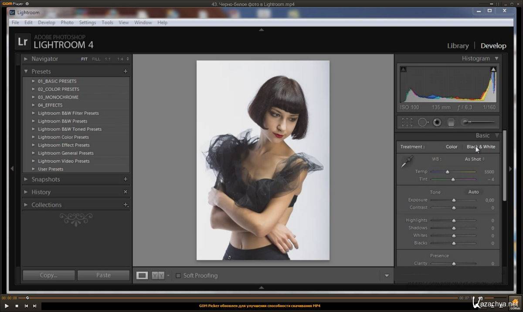523x312 pixels.
Task: Add a new preset with plus icon
Action: point(126,71)
